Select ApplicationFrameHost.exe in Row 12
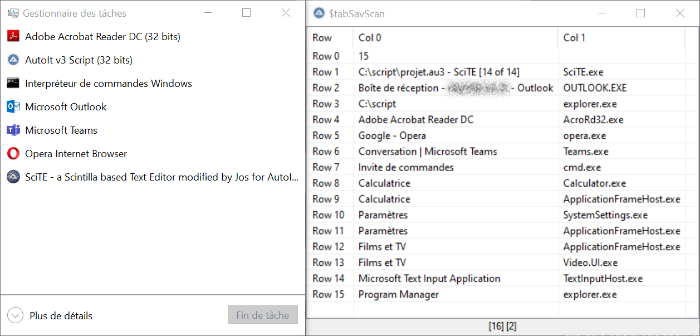The height and width of the screenshot is (336, 700). click(x=621, y=247)
